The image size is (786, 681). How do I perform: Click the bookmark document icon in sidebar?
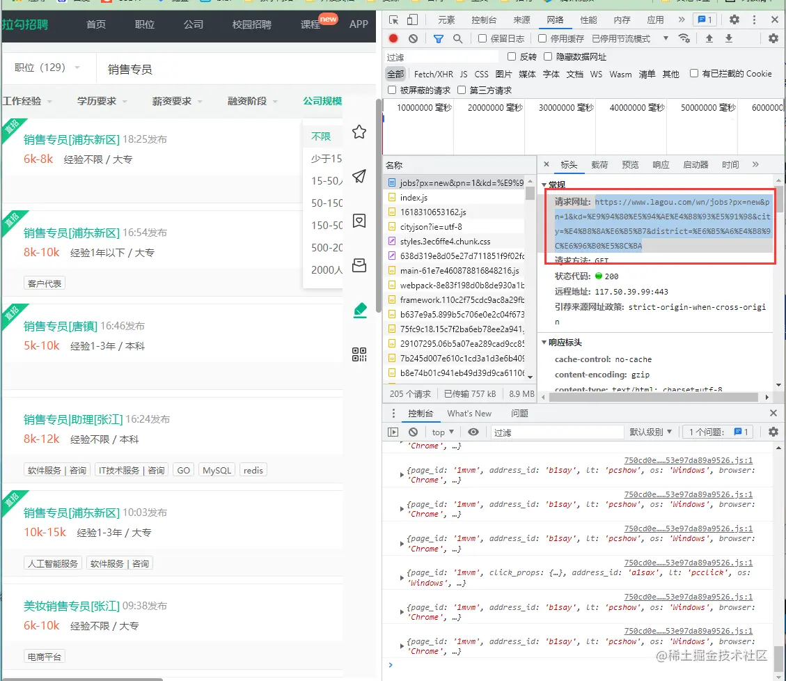[x=359, y=221]
